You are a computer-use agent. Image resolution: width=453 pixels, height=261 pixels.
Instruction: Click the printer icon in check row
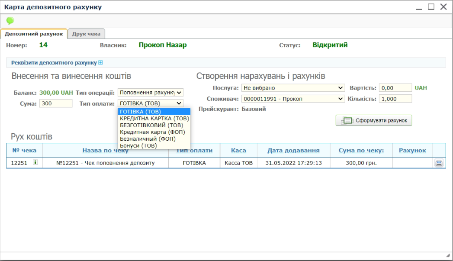coord(439,163)
